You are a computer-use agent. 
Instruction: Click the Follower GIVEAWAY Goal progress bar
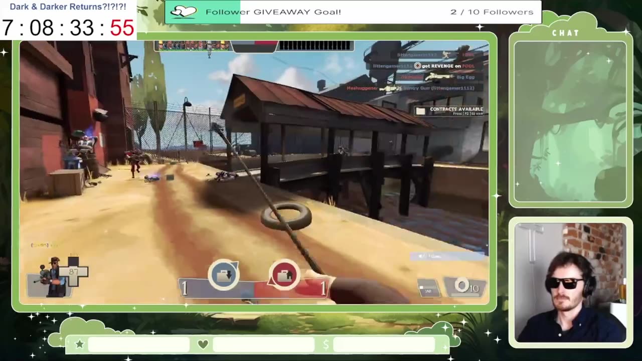(x=353, y=12)
